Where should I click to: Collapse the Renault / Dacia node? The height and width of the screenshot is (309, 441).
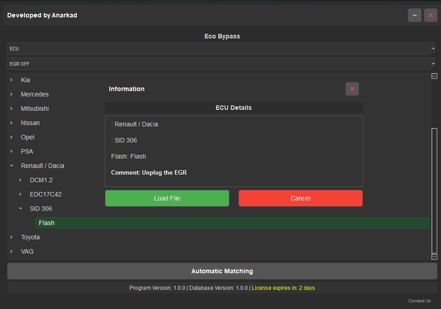tap(12, 166)
